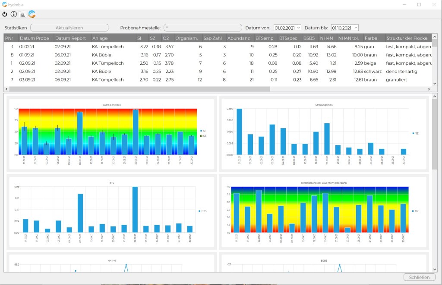Click the bar chart statistics toolbar icon
This screenshot has height=285, width=442.
click(x=23, y=14)
